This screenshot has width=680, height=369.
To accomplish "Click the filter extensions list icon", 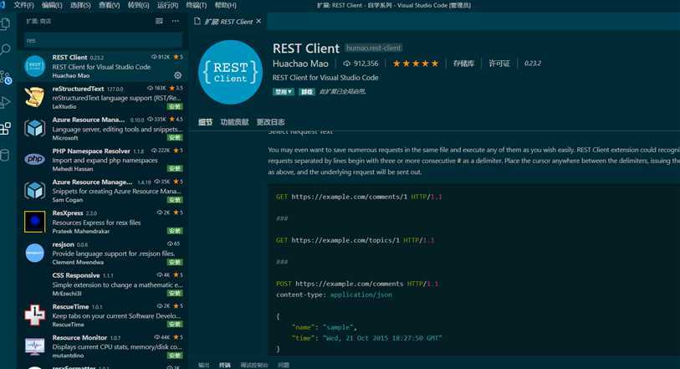I will point(159,21).
